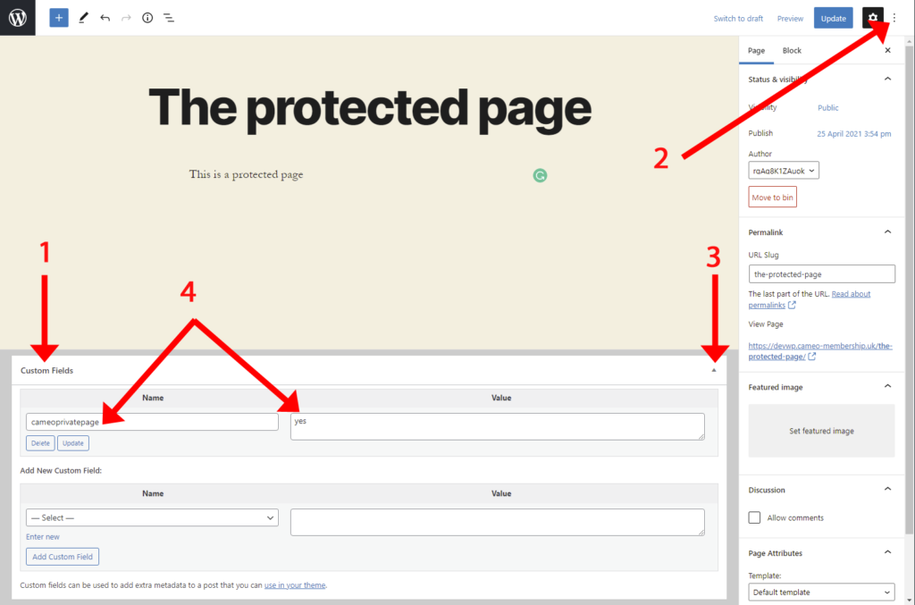915x605 pixels.
Task: Edit the publish date 25 April 2021
Action: point(853,134)
